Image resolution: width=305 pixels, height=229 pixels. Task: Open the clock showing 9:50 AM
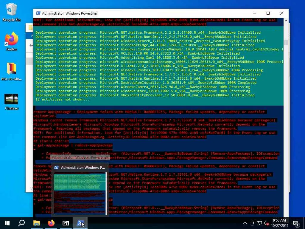click(x=279, y=223)
